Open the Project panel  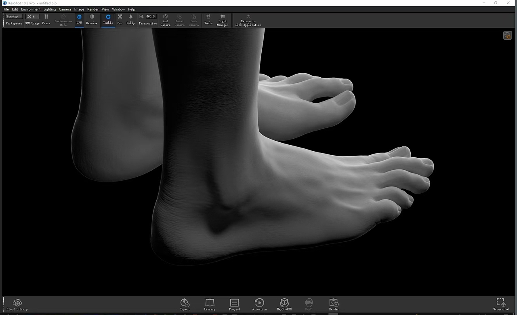(235, 304)
